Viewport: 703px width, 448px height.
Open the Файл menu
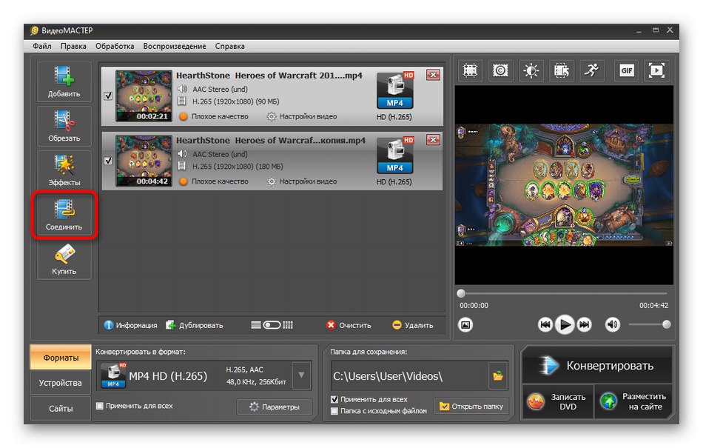(x=41, y=46)
